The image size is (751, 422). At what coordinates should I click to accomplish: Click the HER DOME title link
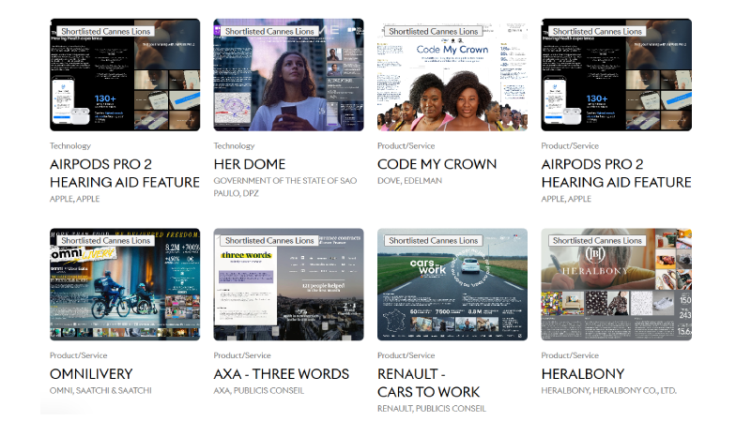(250, 164)
